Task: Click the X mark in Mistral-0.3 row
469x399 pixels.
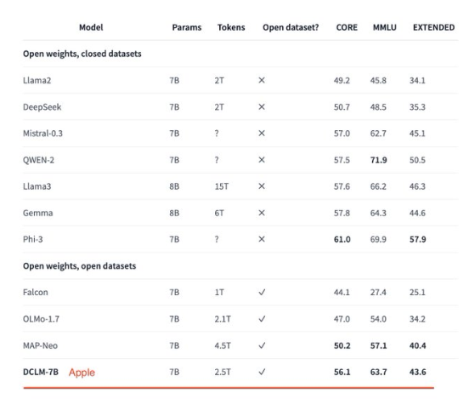Action: [262, 134]
